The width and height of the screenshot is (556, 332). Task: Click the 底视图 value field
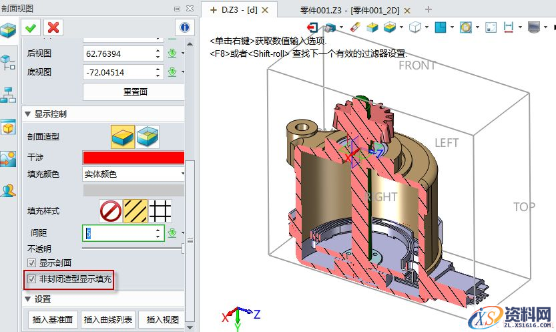(x=123, y=72)
